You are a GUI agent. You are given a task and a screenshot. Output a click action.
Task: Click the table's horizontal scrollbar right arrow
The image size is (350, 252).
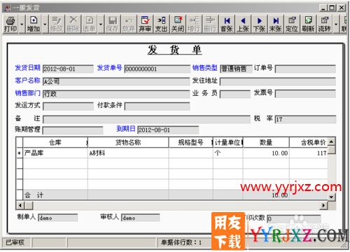323,205
